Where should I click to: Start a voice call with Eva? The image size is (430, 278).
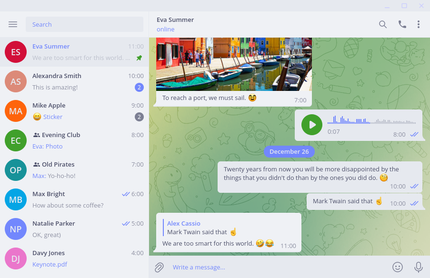click(402, 24)
